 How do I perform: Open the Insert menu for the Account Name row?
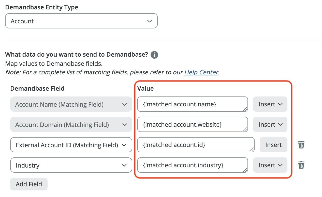270,104
